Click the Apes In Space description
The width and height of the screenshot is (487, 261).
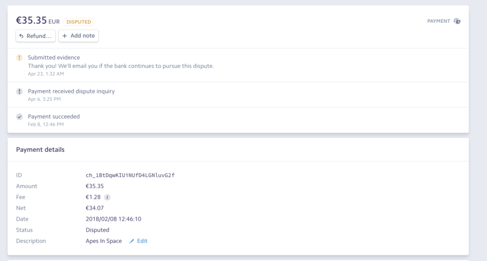click(104, 241)
